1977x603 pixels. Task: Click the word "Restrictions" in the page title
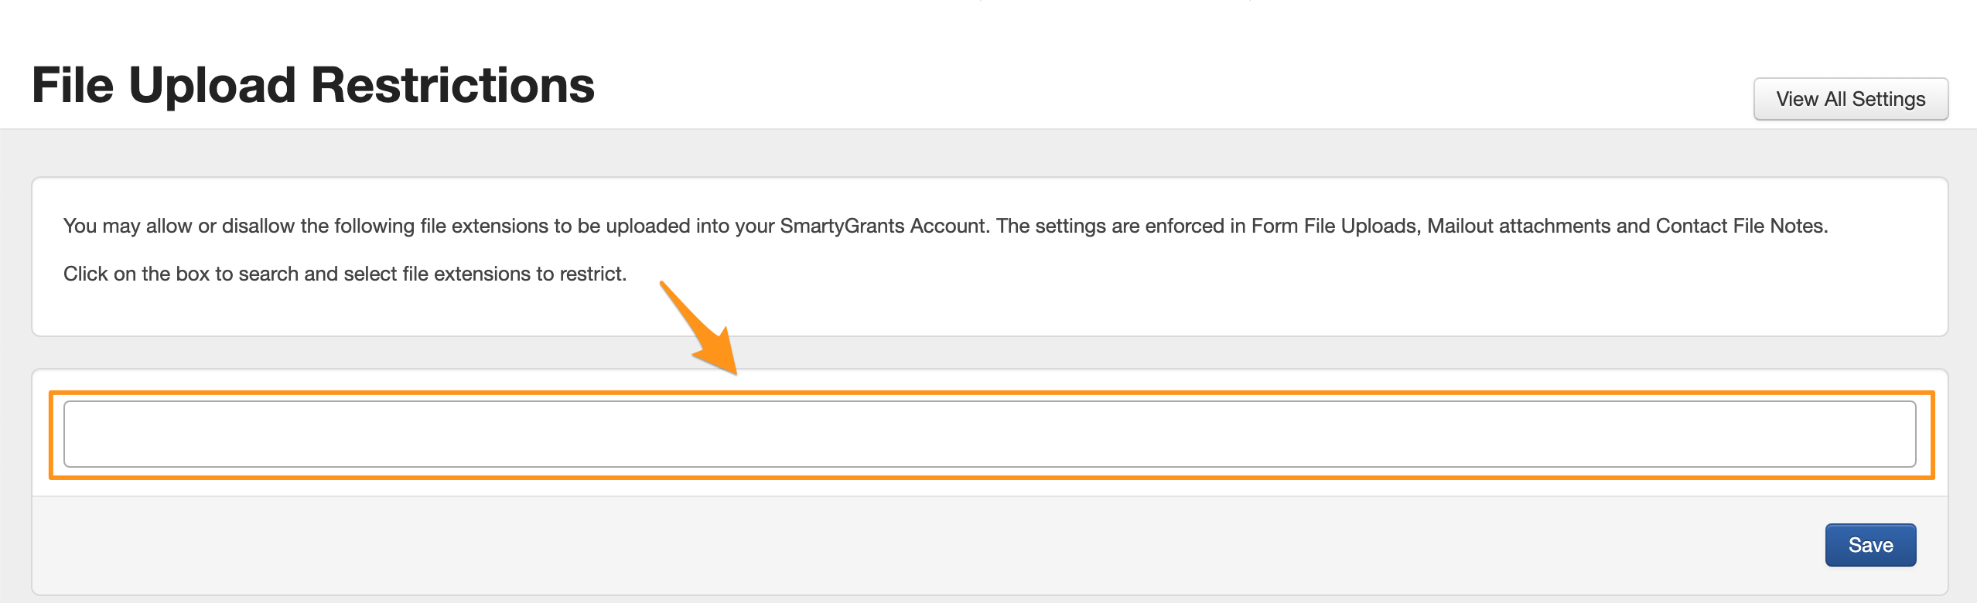tap(452, 85)
